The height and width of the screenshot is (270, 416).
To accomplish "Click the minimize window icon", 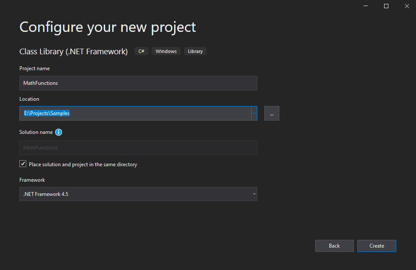I will (365, 6).
